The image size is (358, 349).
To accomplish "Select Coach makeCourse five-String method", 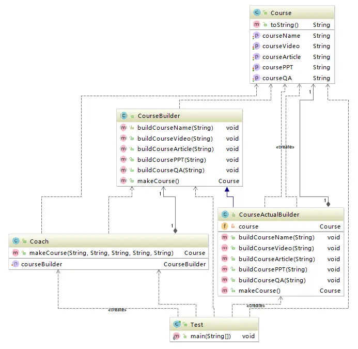I will tap(101, 253).
